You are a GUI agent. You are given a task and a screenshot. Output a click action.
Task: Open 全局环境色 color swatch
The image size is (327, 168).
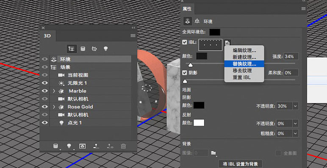(215, 32)
